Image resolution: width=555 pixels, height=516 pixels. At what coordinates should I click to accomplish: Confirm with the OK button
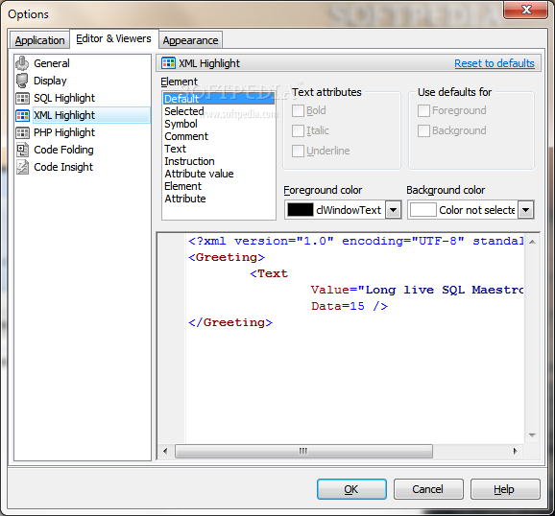tap(351, 489)
